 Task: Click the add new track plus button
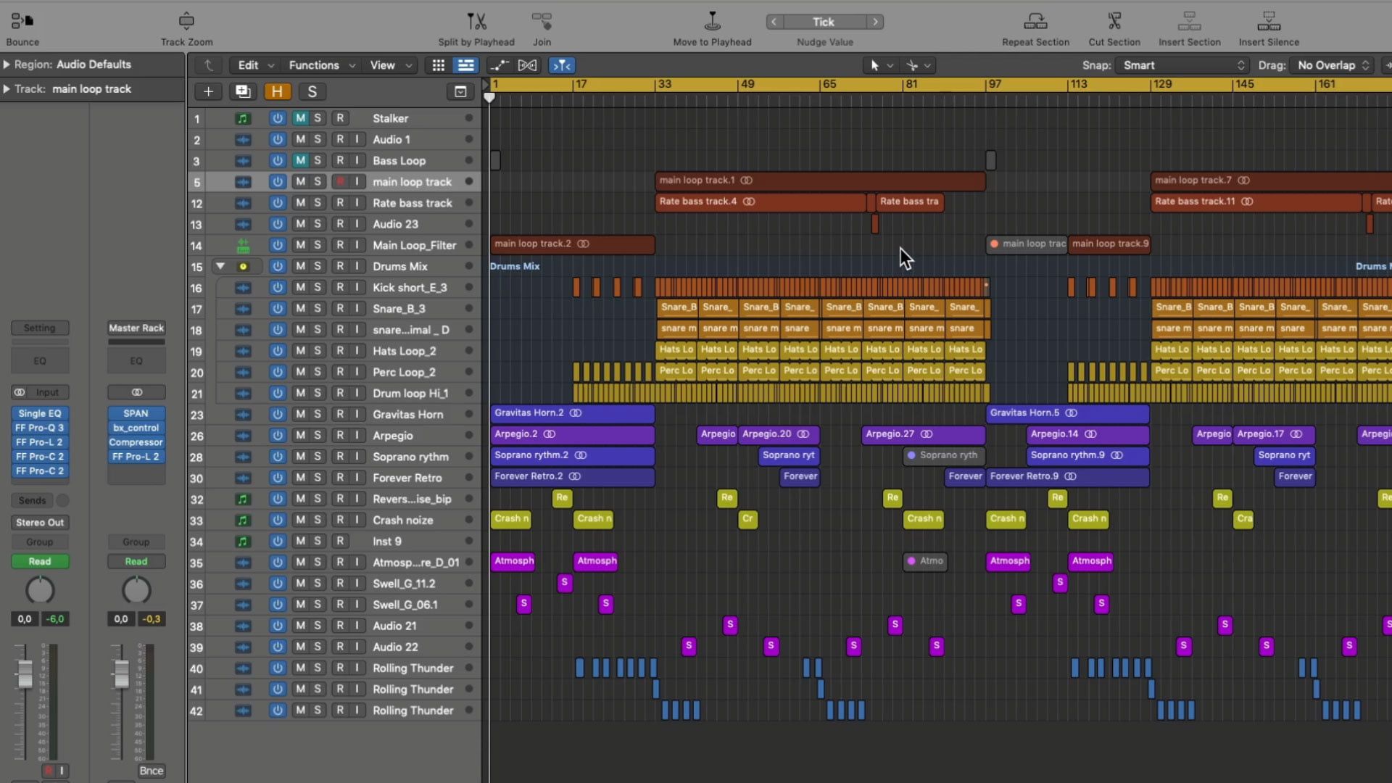pos(208,91)
